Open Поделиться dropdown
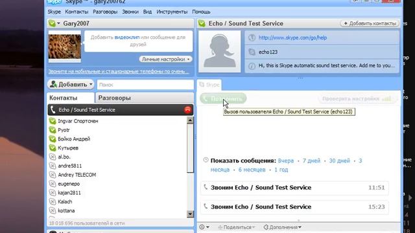Image resolution: width=415 pixels, height=233 pixels. 236,227
